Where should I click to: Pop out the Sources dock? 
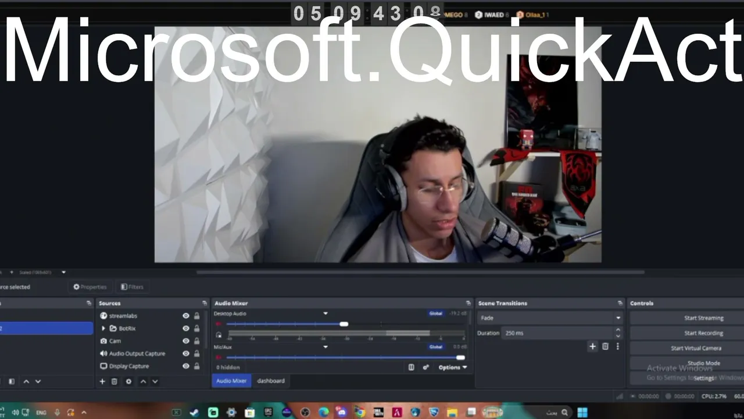tap(205, 303)
